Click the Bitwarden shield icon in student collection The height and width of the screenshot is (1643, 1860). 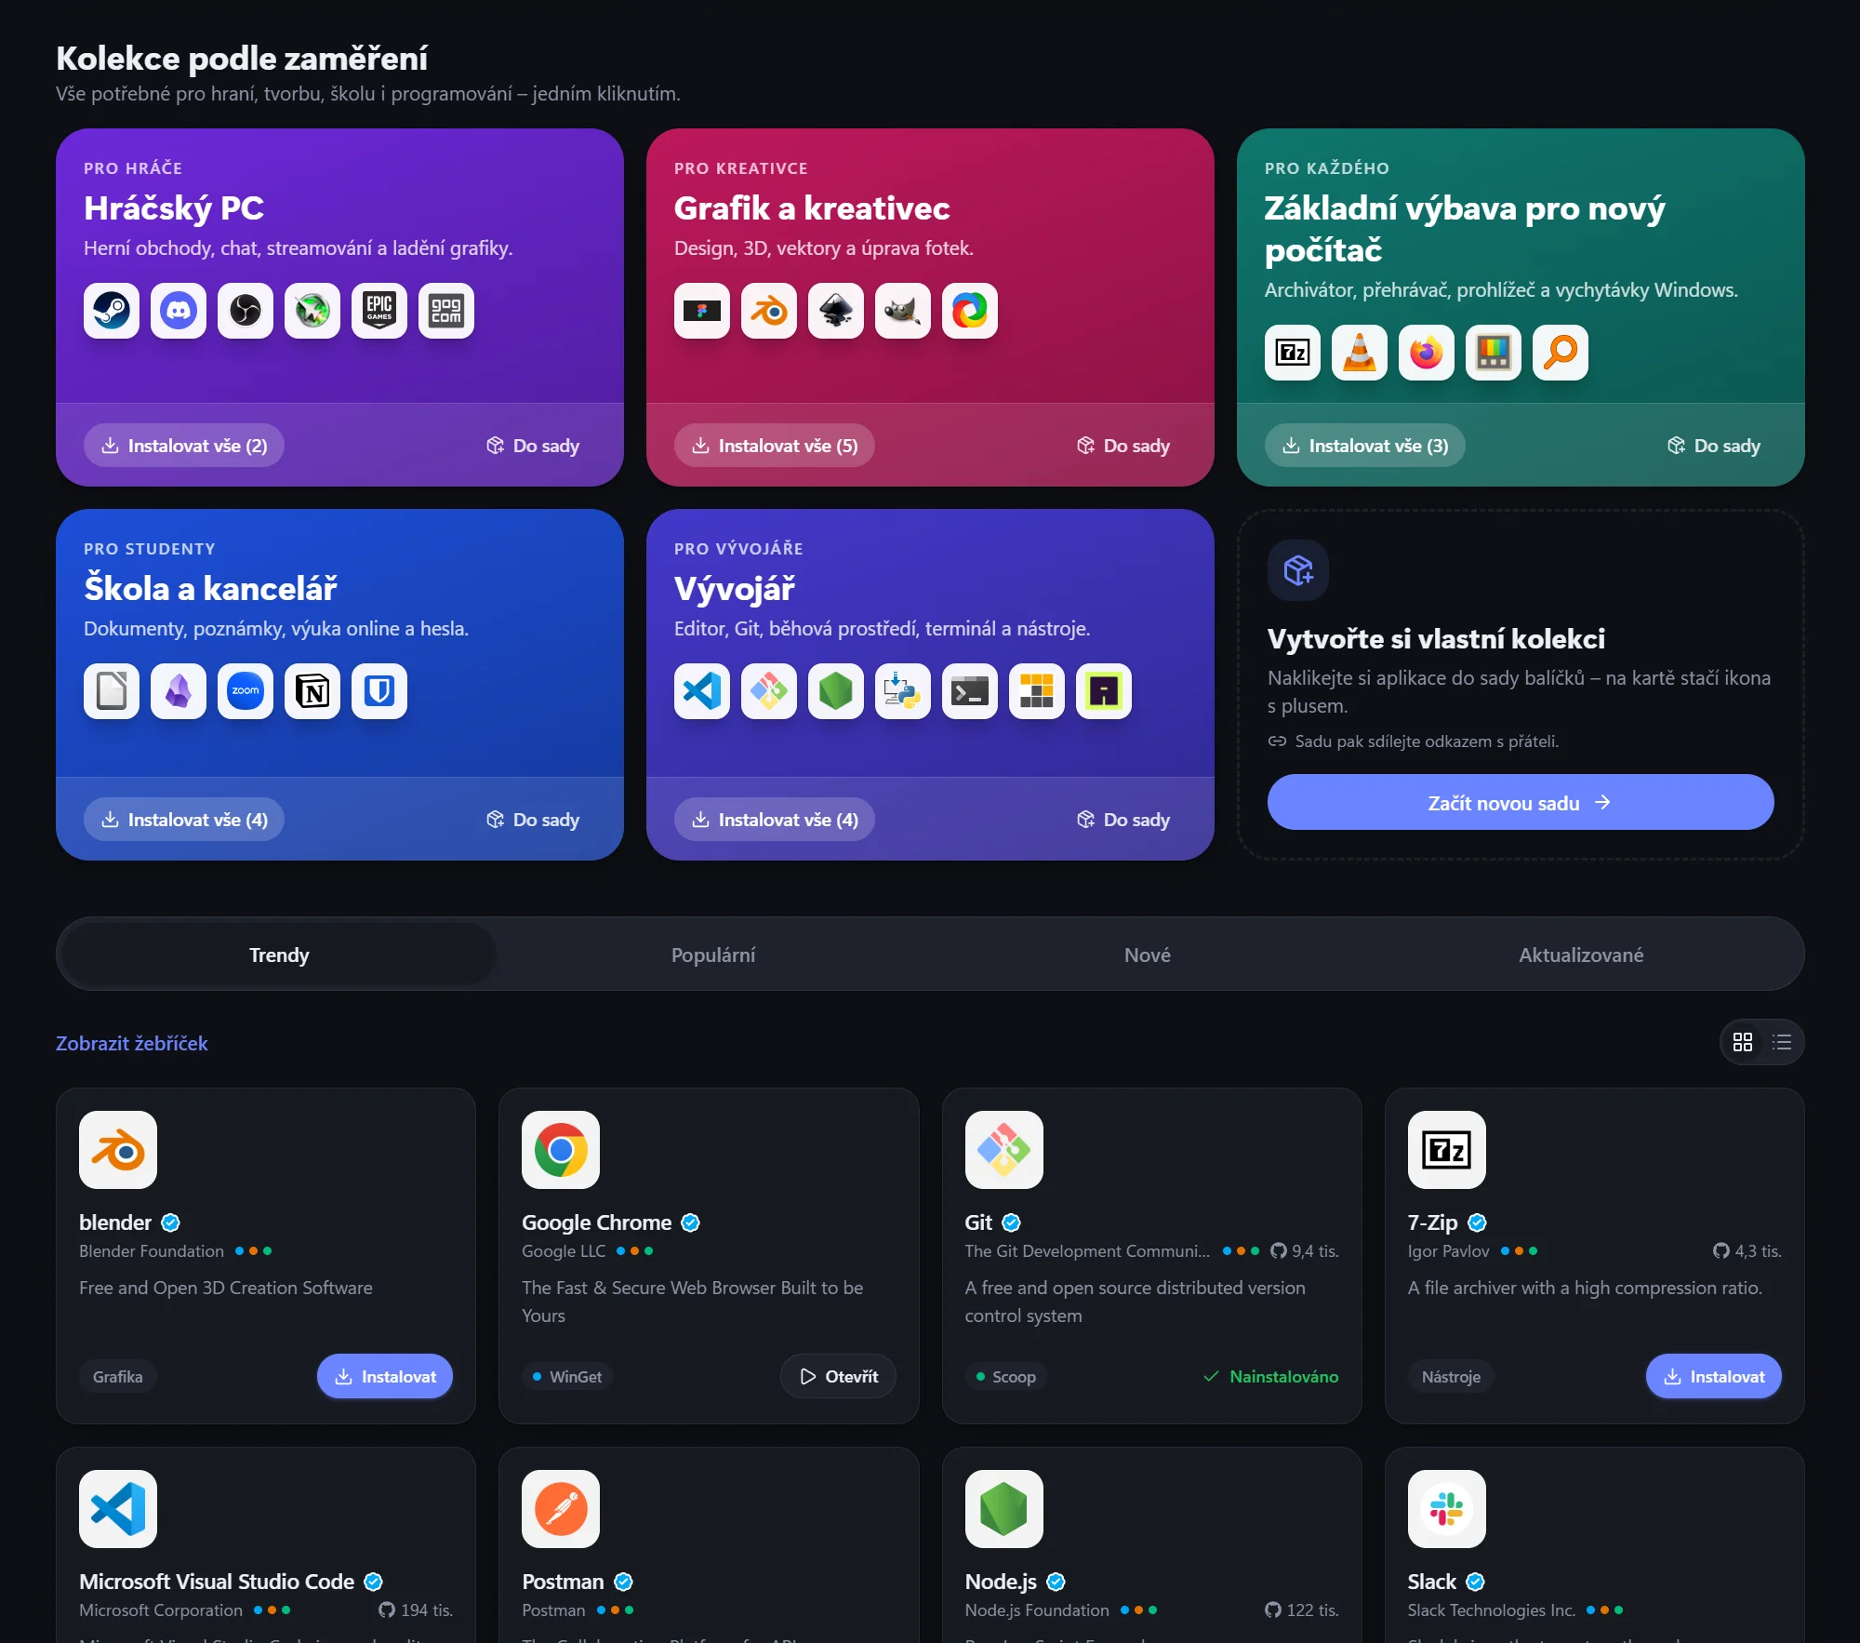379,691
